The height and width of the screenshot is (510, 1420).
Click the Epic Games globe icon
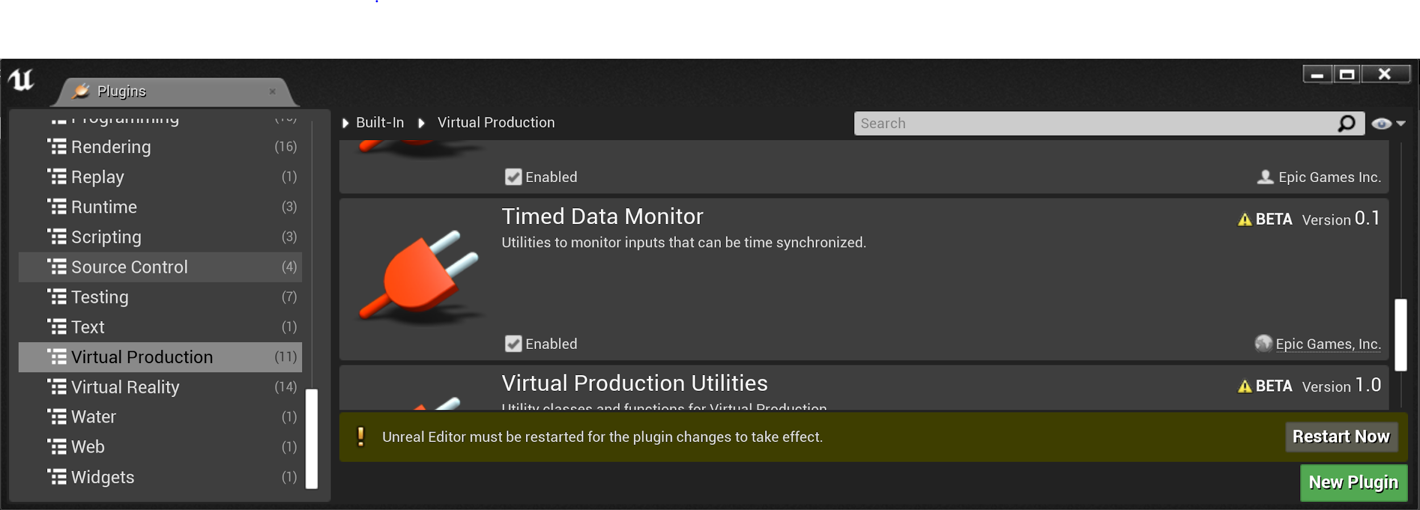[x=1263, y=343]
